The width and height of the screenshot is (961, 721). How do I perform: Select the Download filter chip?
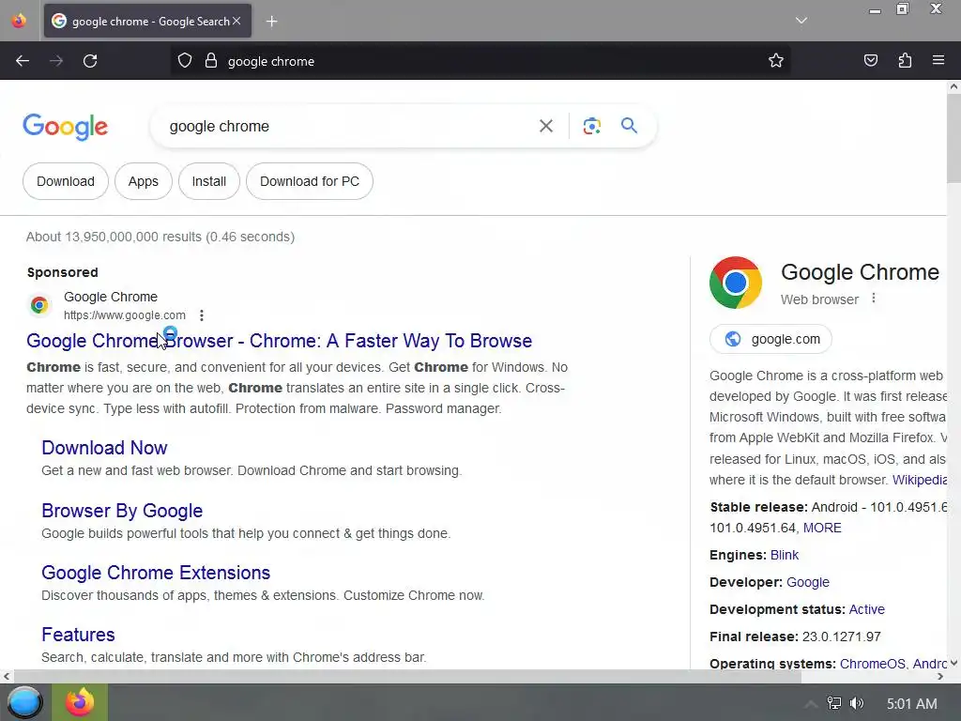66,181
